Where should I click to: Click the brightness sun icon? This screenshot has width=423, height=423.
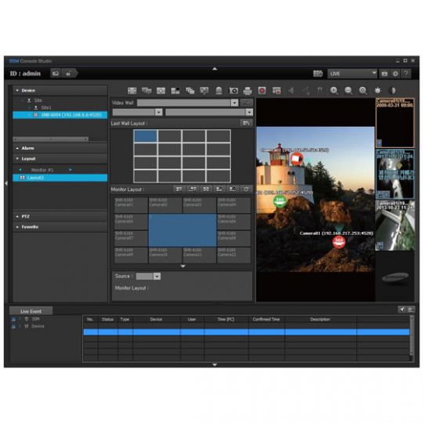(378, 91)
